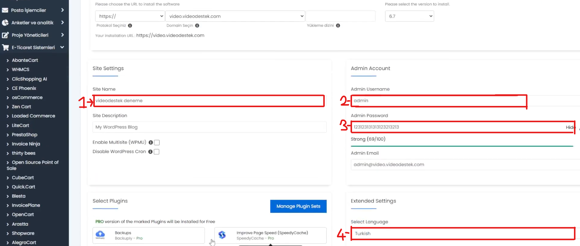Click the Manage Plugin Sets button
Viewport: 580px width, 246px height.
[x=298, y=206]
